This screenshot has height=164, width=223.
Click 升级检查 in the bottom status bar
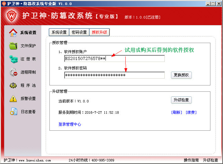(210, 160)
